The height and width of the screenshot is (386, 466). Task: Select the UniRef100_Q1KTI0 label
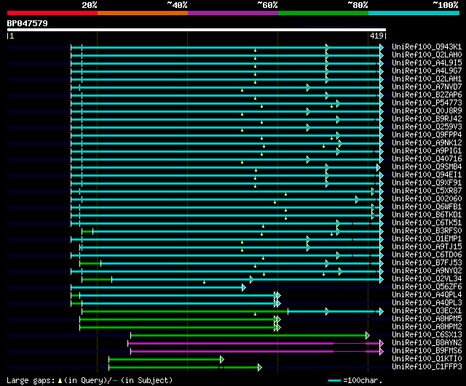point(427,359)
